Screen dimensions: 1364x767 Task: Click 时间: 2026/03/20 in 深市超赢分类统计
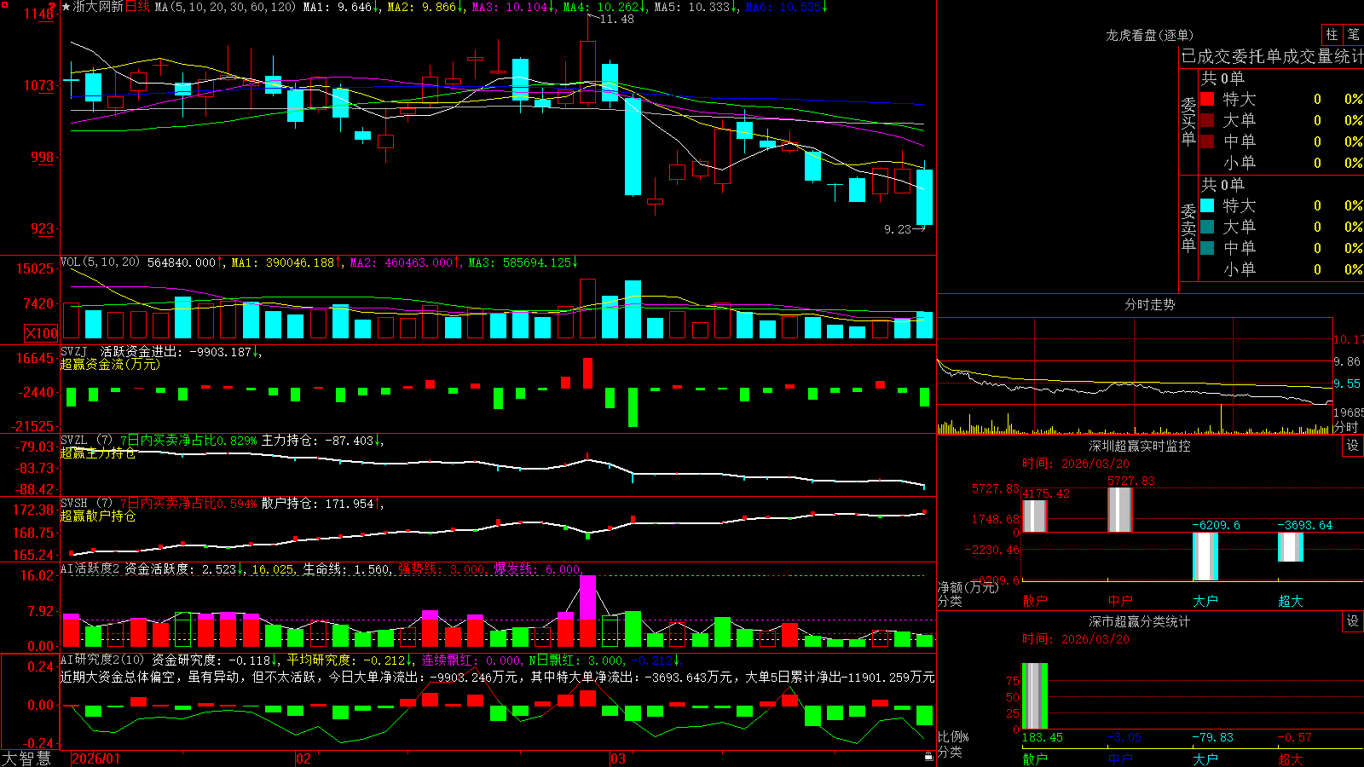point(1076,639)
